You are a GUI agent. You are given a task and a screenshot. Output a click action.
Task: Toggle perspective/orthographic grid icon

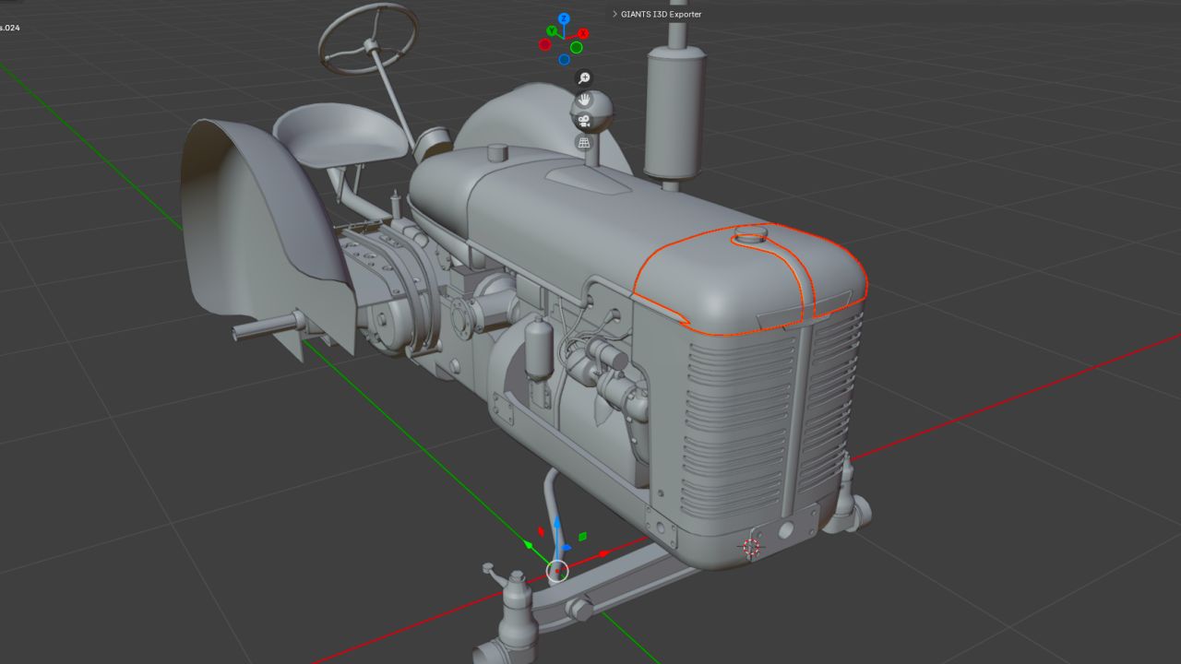(x=584, y=142)
